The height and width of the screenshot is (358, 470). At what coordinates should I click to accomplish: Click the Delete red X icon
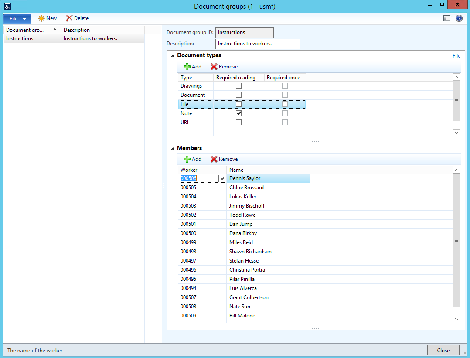pos(69,18)
